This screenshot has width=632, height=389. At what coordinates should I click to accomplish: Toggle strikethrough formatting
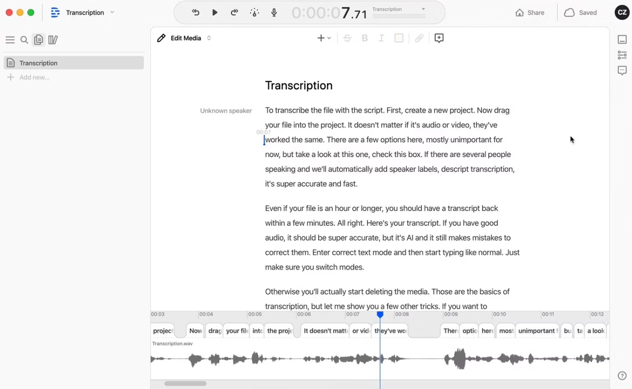click(347, 38)
